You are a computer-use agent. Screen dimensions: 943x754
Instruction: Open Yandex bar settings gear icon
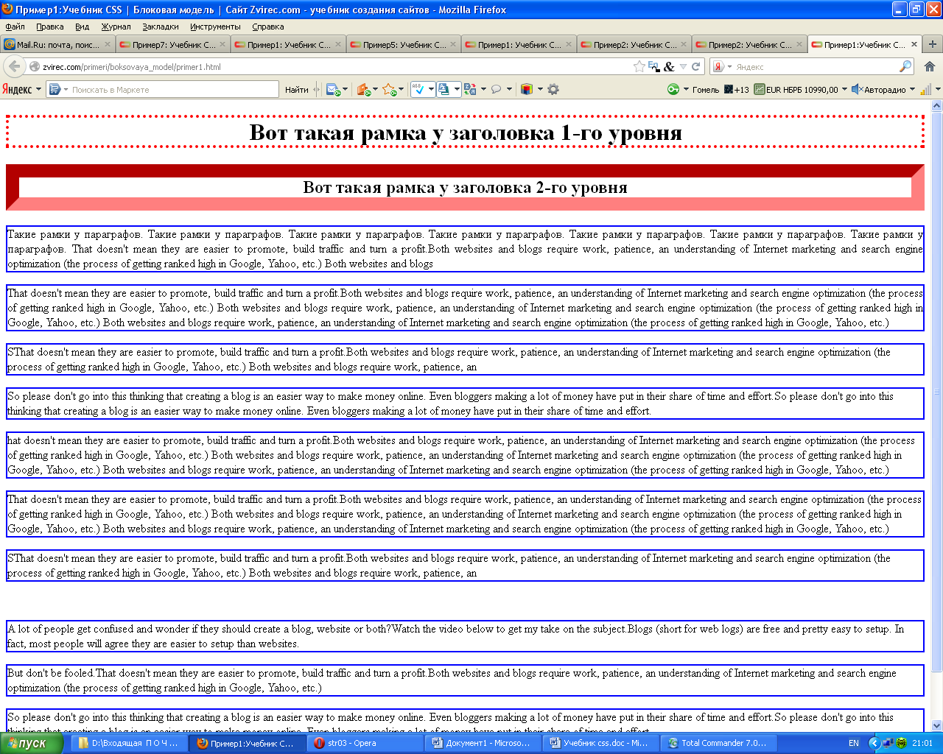point(553,89)
